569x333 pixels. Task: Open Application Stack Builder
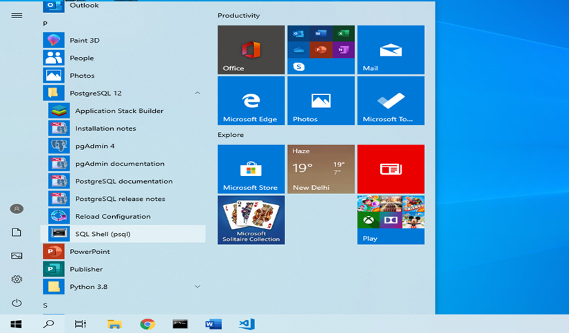pyautogui.click(x=118, y=111)
